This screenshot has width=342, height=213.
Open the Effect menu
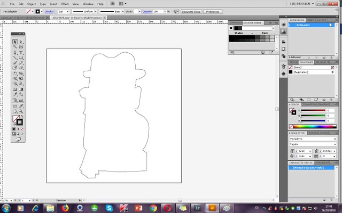(65, 4)
